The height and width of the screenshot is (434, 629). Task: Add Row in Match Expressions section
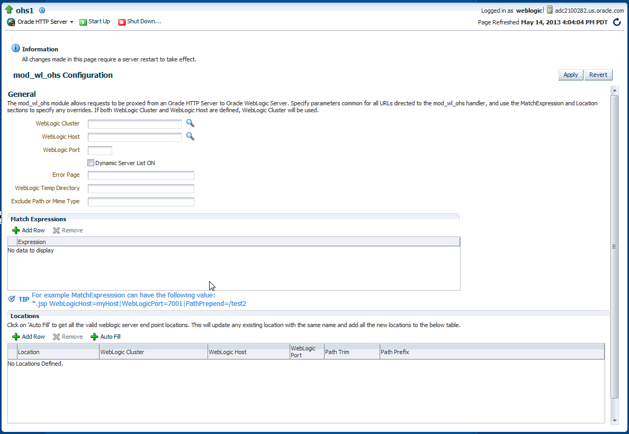coord(29,230)
